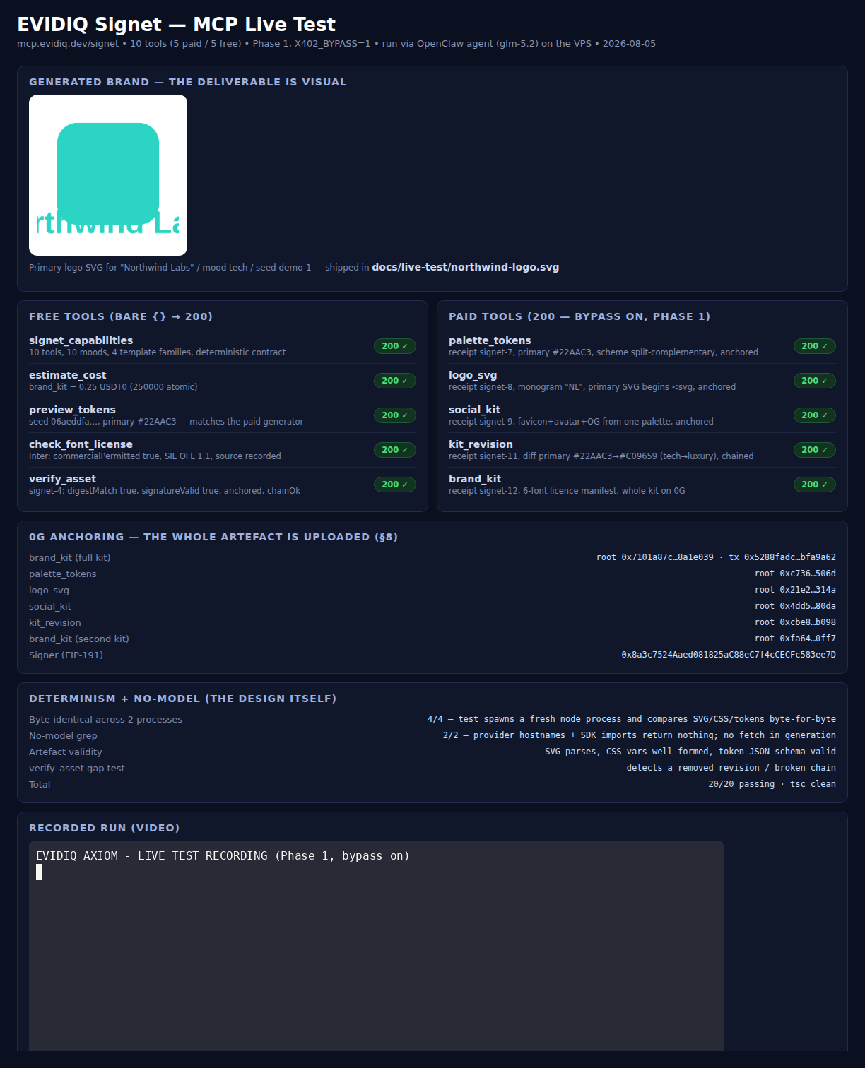This screenshot has width=865, height=1068.
Task: Click the signer address 0x8a3c7524Aaed…
Action: click(729, 655)
